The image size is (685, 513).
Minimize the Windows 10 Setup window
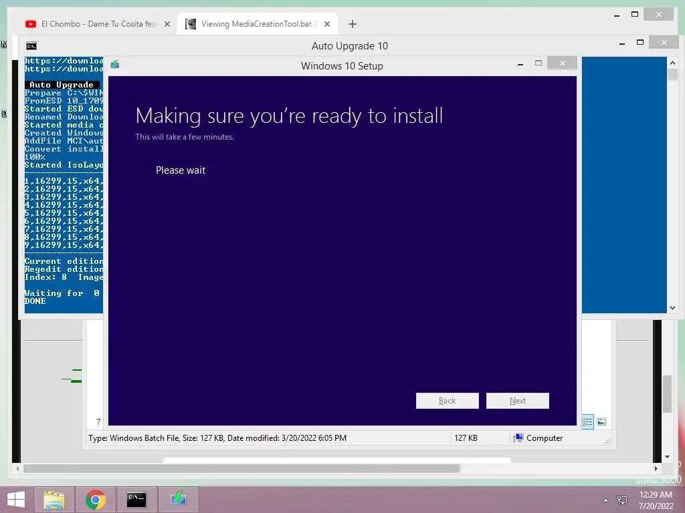[520, 65]
